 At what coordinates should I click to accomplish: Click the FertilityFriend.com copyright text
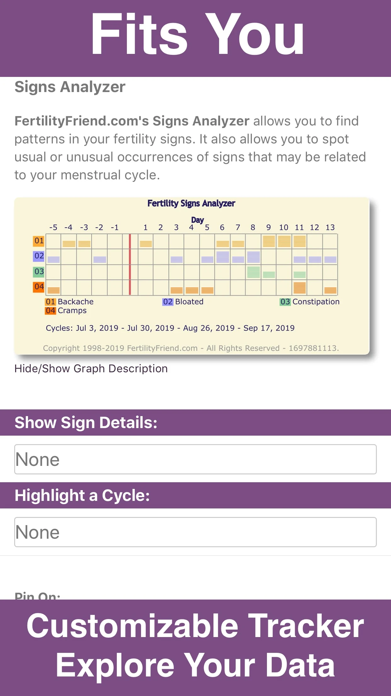tap(191, 348)
